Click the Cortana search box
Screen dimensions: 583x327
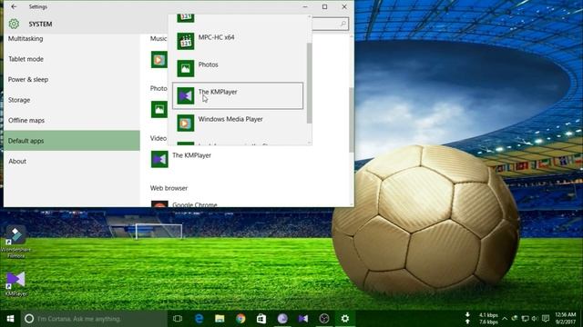pos(95,319)
